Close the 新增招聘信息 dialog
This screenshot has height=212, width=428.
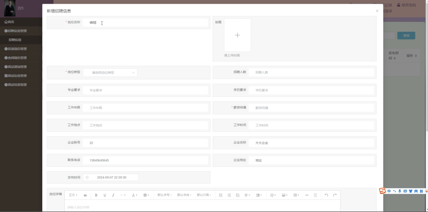(x=377, y=11)
